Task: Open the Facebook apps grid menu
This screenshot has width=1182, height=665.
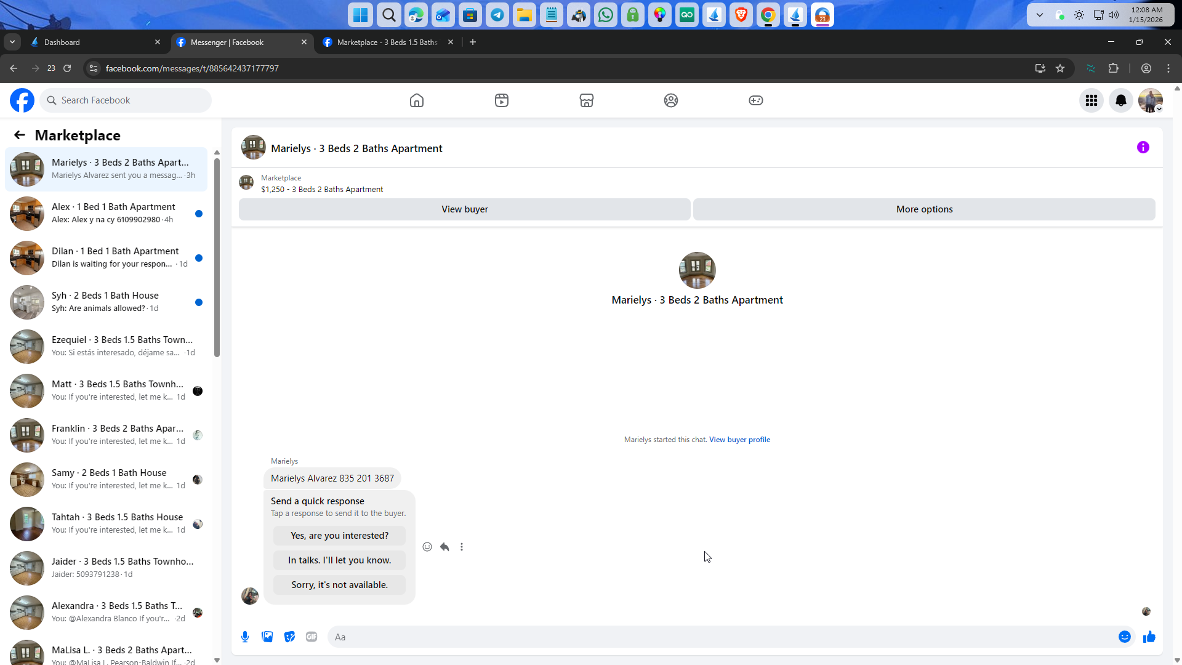Action: point(1091,100)
